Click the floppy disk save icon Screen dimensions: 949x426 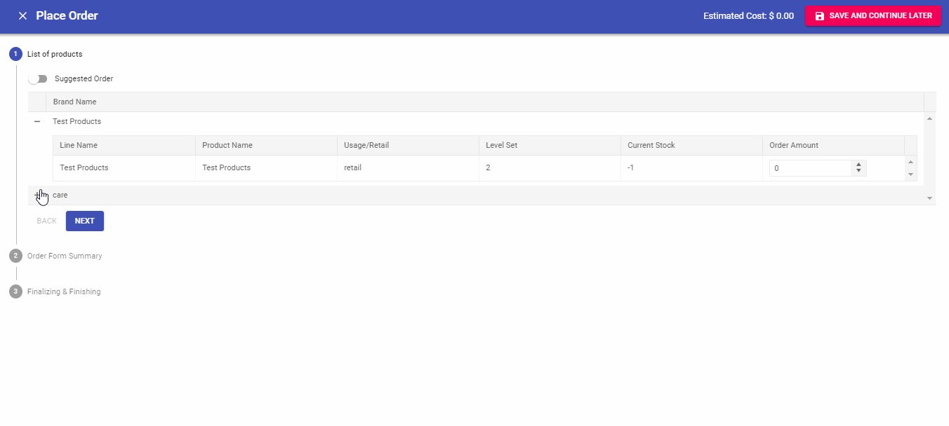point(820,16)
